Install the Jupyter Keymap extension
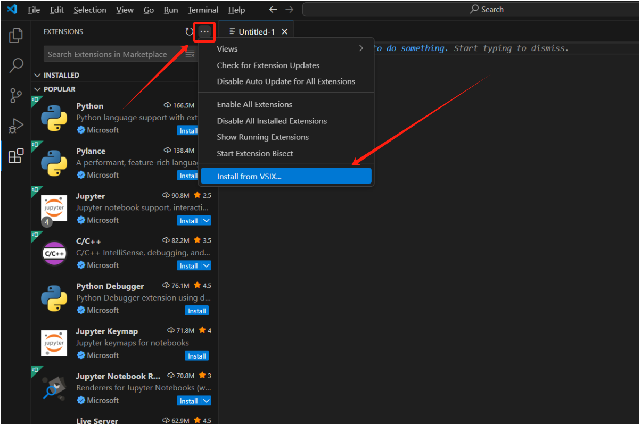Screen dimensions: 641x424 [x=197, y=356]
